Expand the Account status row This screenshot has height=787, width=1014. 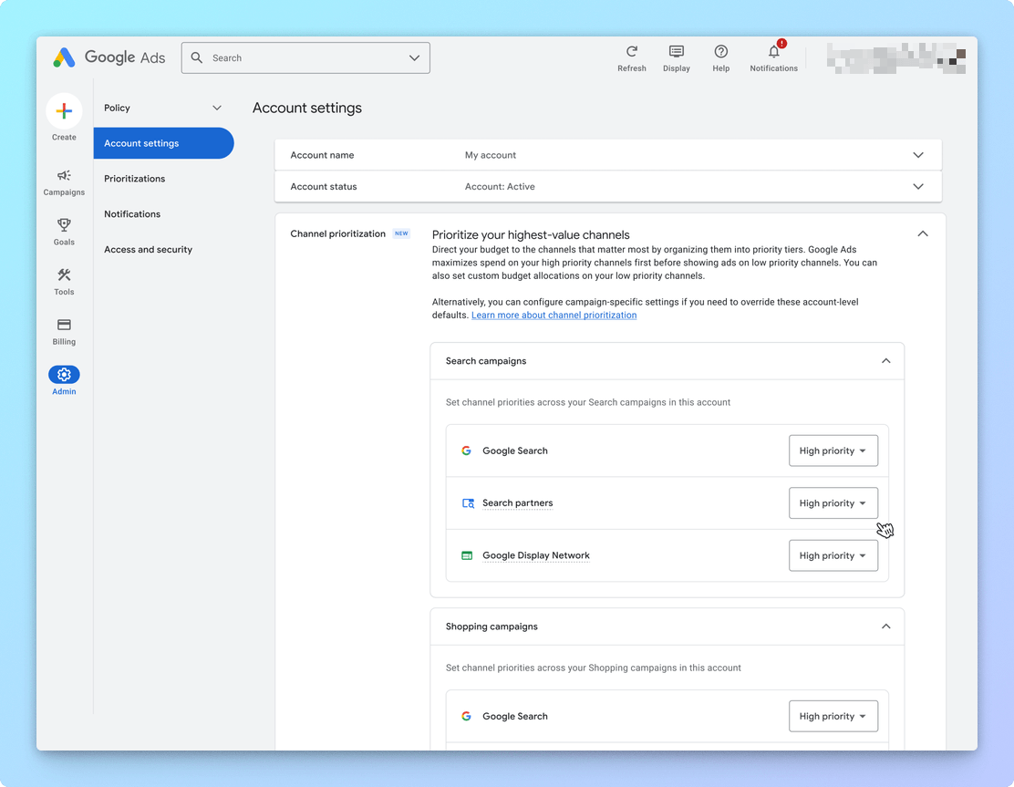tap(608, 186)
